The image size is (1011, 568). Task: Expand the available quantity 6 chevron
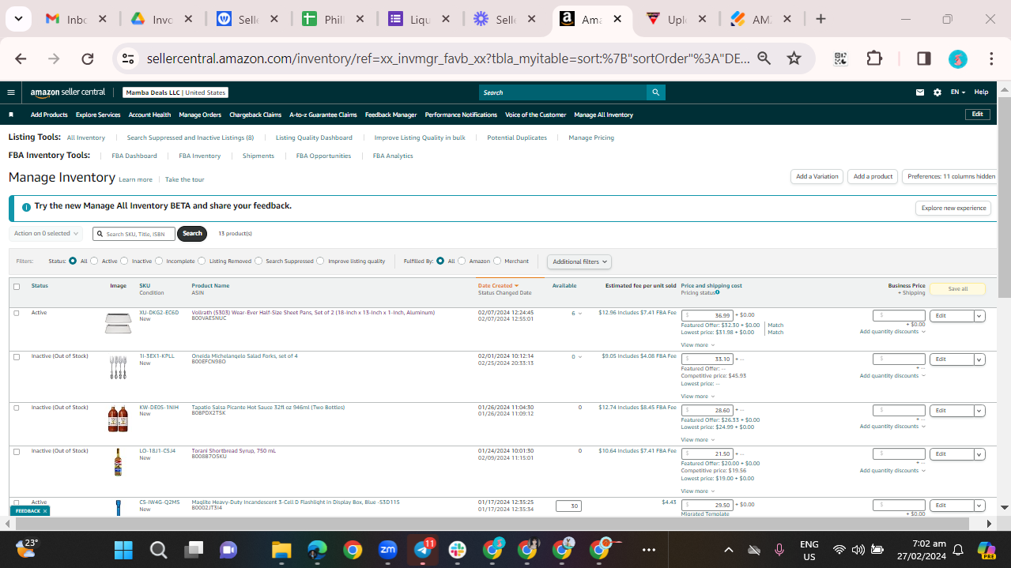tap(580, 314)
